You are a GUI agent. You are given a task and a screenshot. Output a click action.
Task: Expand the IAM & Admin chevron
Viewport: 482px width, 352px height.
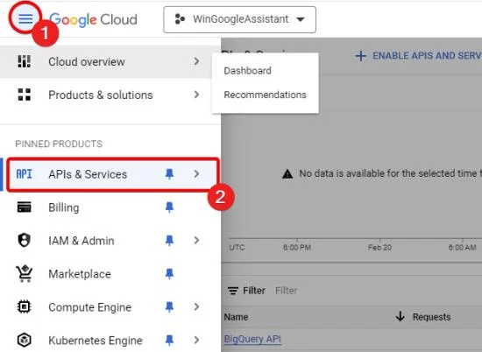point(196,240)
